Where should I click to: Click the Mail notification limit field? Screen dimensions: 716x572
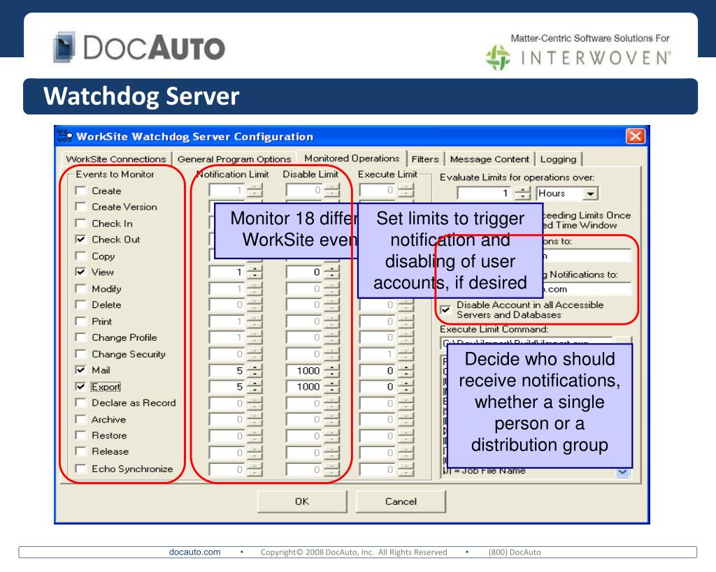click(227, 370)
